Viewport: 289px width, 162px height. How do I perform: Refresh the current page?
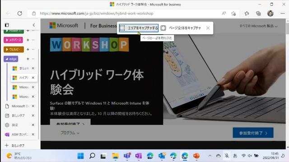[x=20, y=13]
